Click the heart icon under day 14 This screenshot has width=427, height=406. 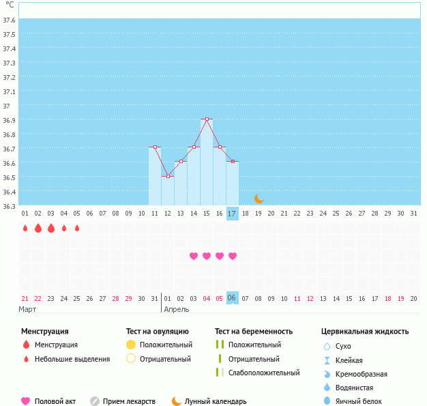point(194,256)
